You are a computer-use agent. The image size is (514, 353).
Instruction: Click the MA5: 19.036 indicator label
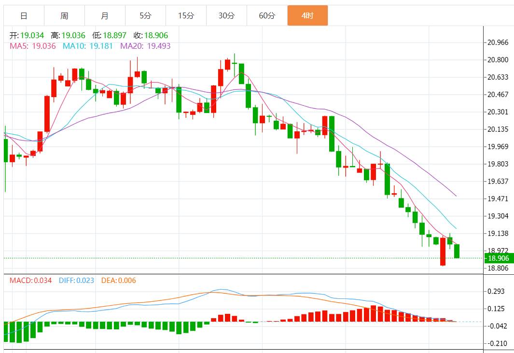pyautogui.click(x=33, y=46)
